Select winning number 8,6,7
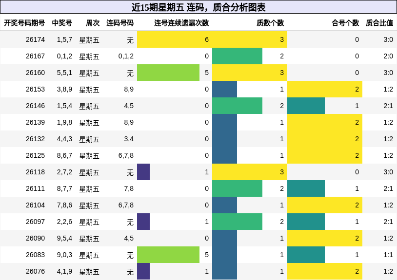This screenshot has width=397, height=280. 64,155
